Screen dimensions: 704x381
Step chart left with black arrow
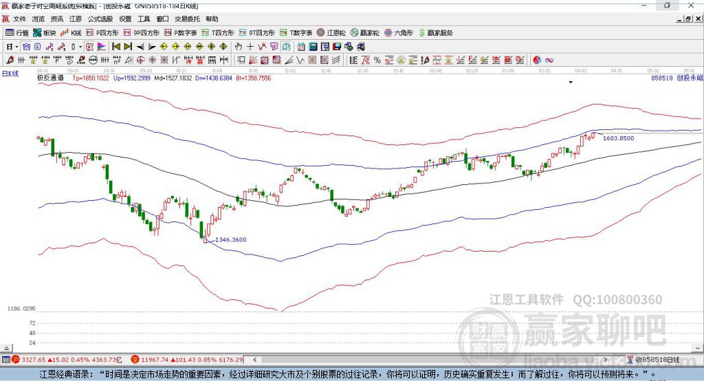(x=140, y=47)
